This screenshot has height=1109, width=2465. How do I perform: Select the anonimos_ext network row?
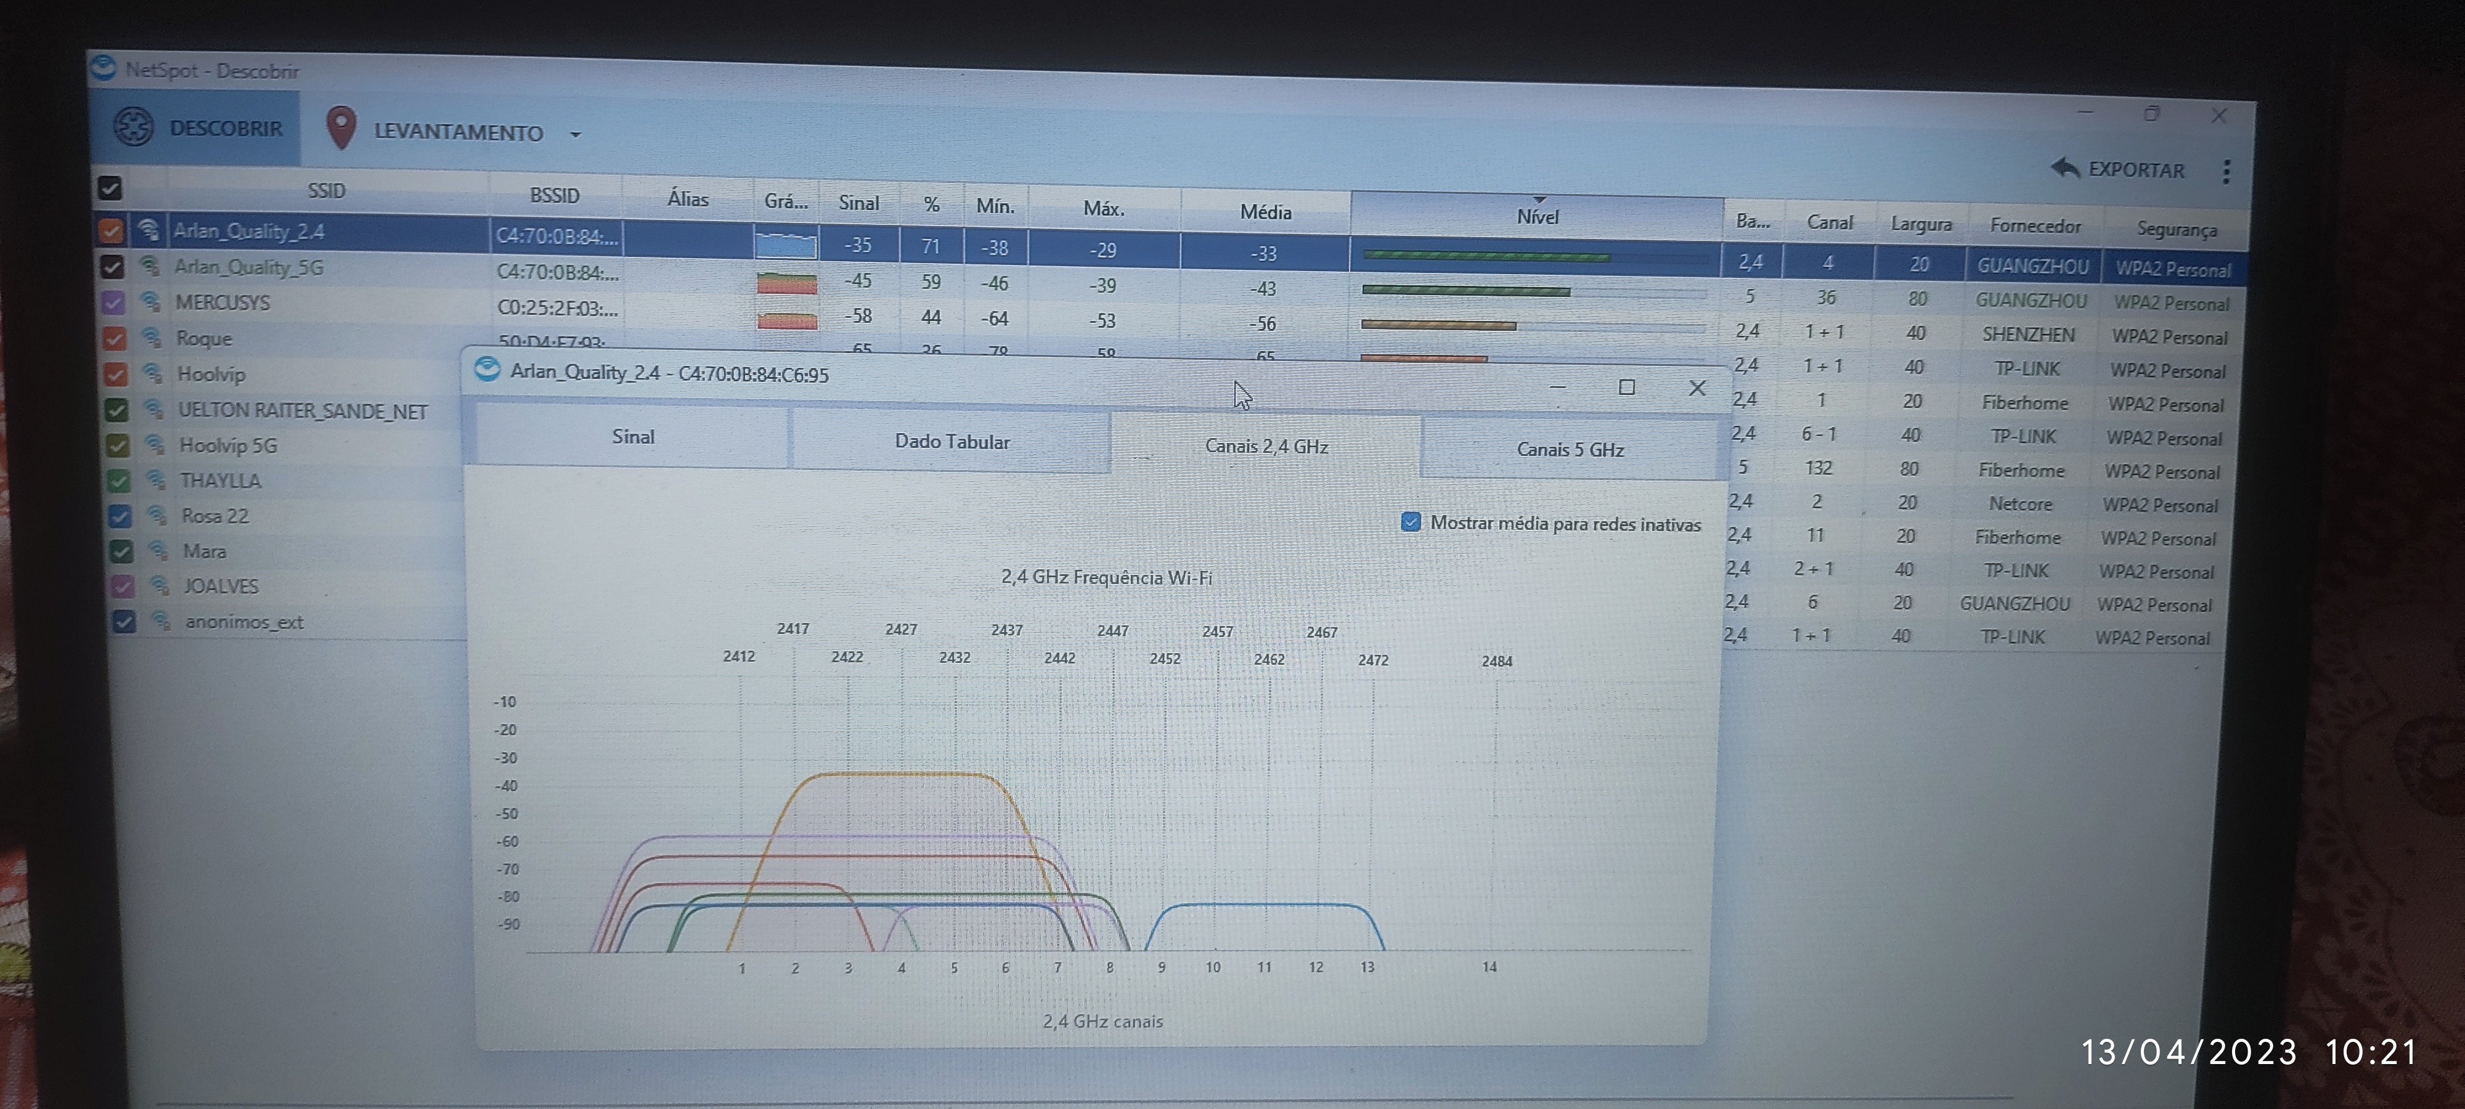click(244, 622)
